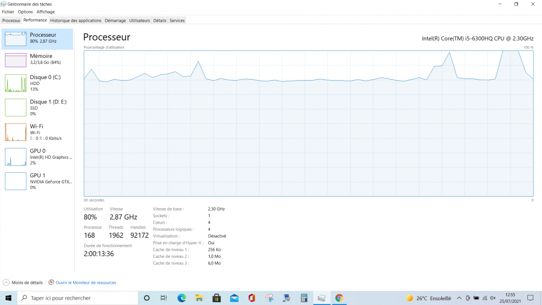Image resolution: width=542 pixels, height=305 pixels.
Task: Open the Fichier menu
Action: pos(8,12)
